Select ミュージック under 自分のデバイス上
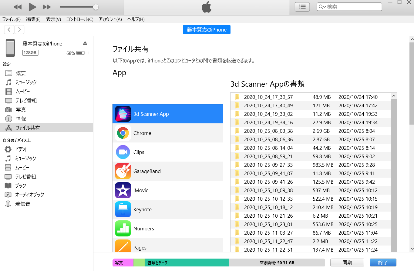This screenshot has height=271, width=414. tap(46, 159)
